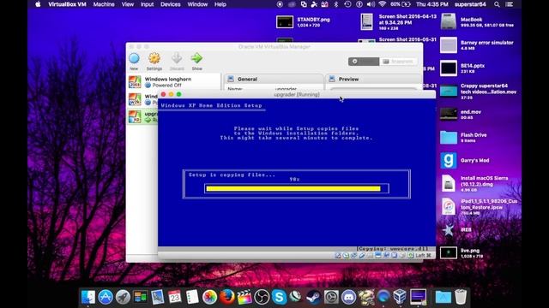
Task: Launch Final Cut Pro from the Dock
Action: coord(244,297)
